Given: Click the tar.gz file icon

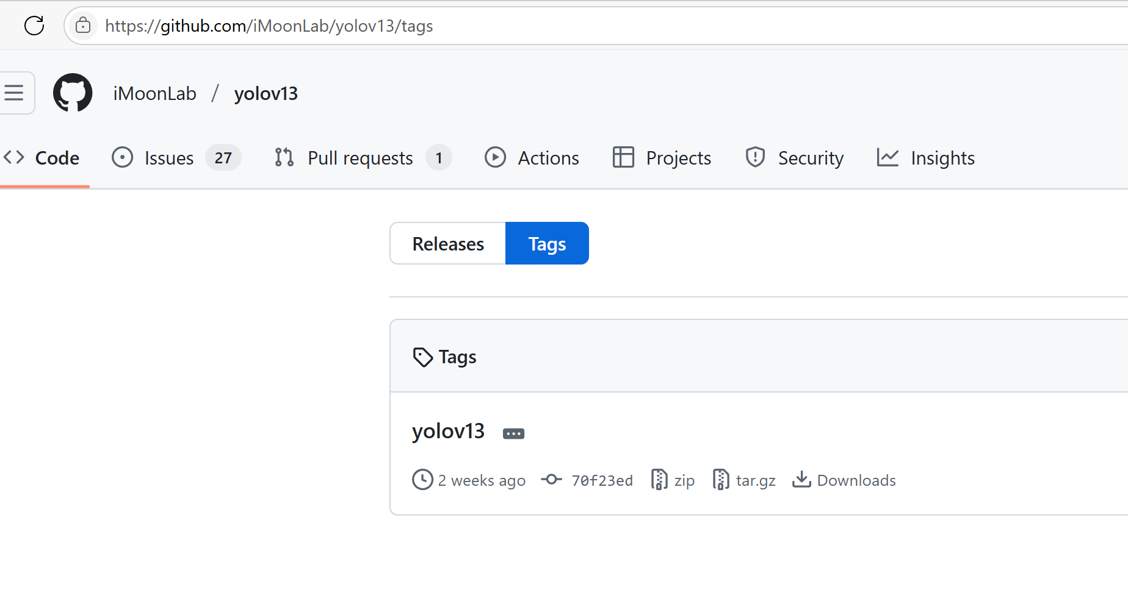Looking at the screenshot, I should tap(721, 480).
